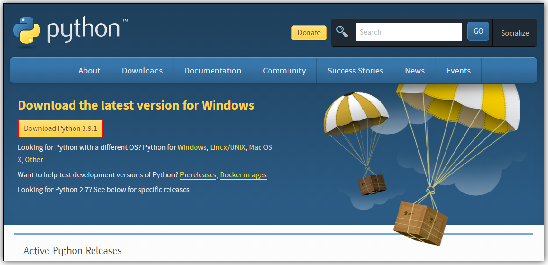Follow the Other platforms link
This screenshot has width=548, height=265.
point(34,160)
